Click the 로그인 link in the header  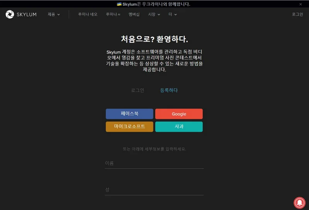pos(297,14)
